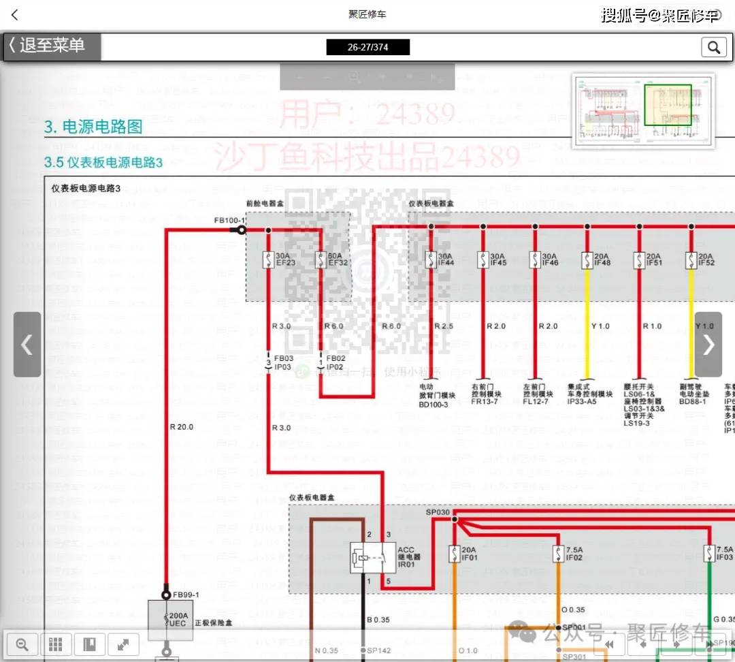
Task: Go to previous page with the left side arrow
Action: 27,345
